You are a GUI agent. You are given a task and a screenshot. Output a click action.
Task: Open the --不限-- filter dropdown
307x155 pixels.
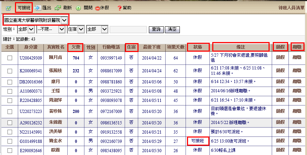click(61, 29)
